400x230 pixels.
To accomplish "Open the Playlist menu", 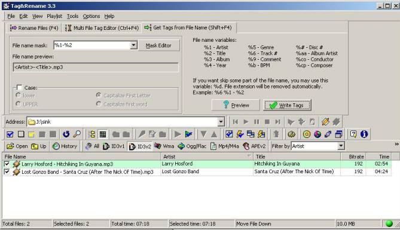I will click(54, 16).
